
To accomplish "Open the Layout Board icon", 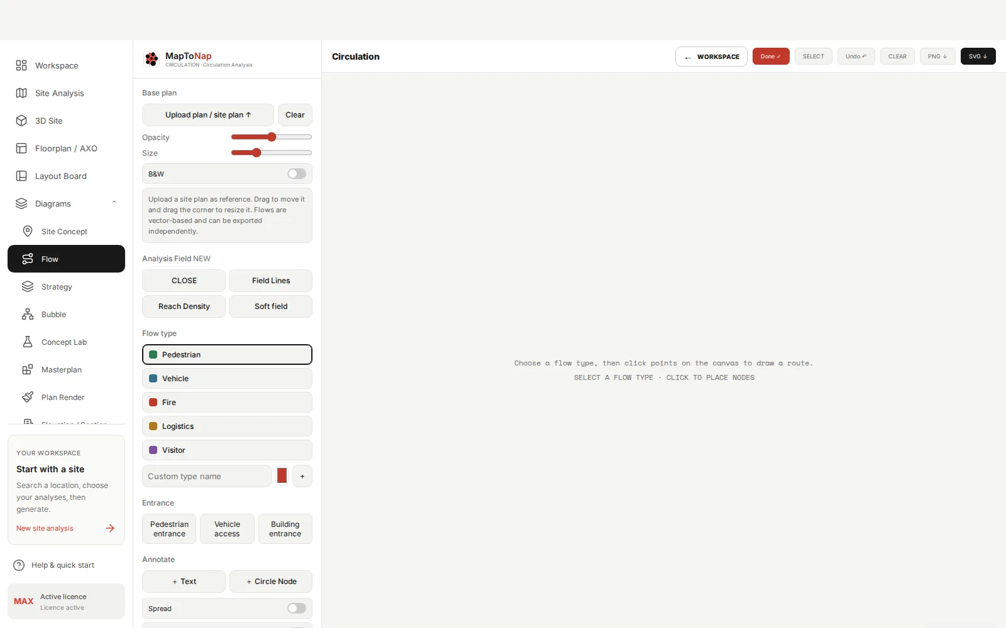I will 21,176.
